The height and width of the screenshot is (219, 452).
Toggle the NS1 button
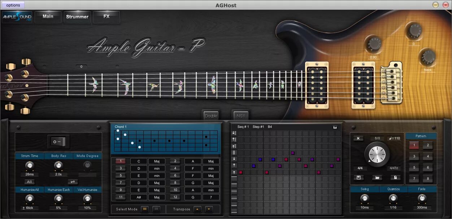[240, 116]
